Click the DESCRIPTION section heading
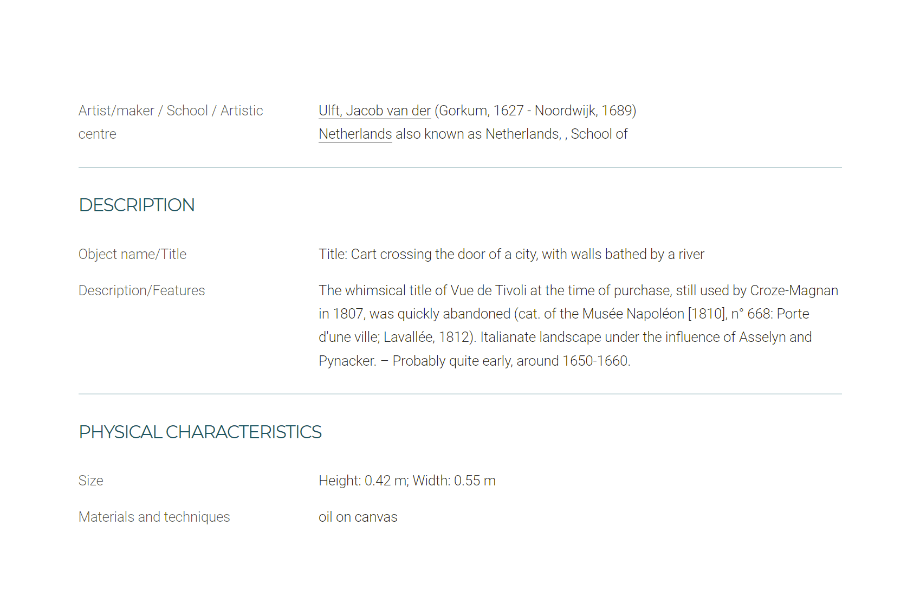The height and width of the screenshot is (597, 920). 137,205
